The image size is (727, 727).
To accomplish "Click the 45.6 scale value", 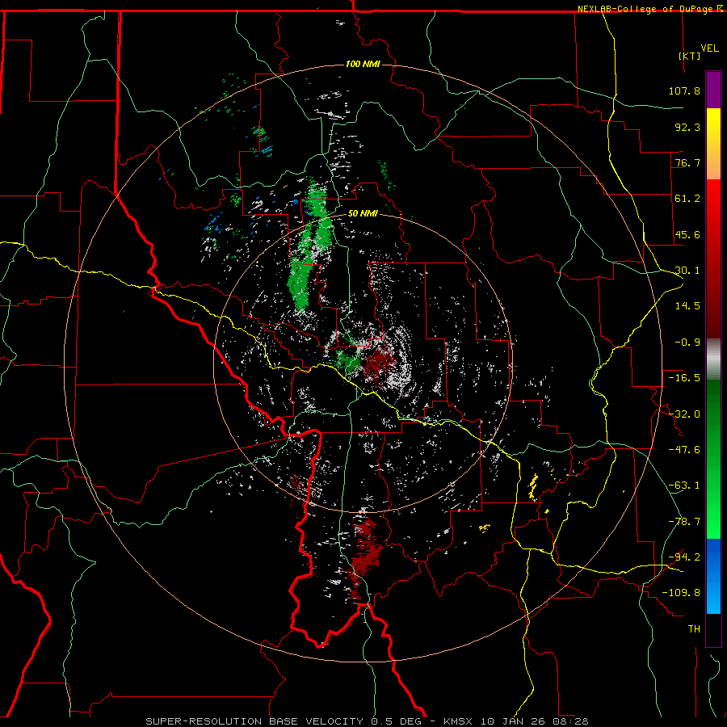I will pos(687,234).
